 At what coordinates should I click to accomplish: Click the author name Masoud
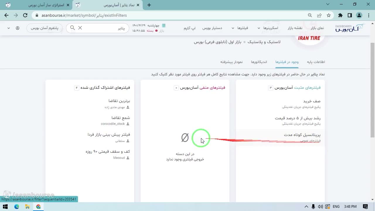tap(119, 158)
